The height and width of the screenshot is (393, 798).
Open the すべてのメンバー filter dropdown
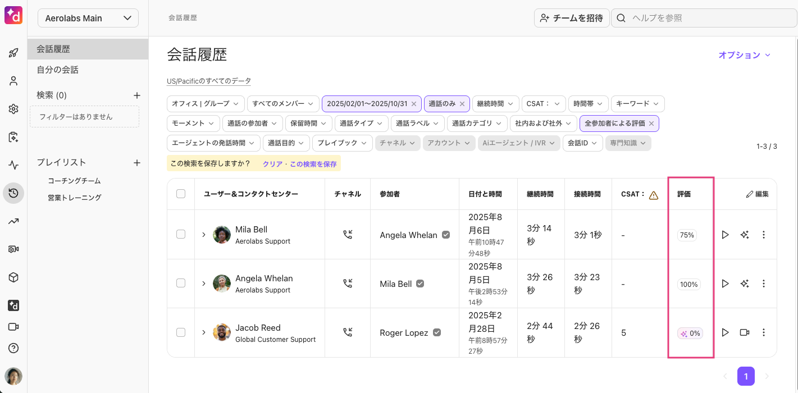283,104
